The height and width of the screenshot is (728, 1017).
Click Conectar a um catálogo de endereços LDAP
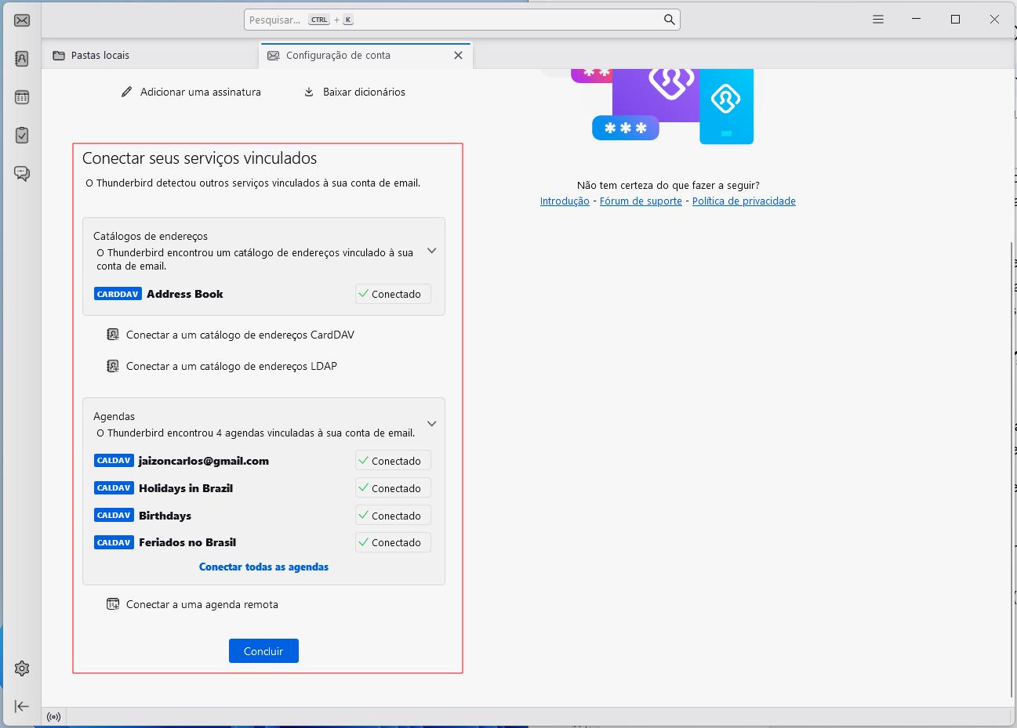[x=222, y=366]
